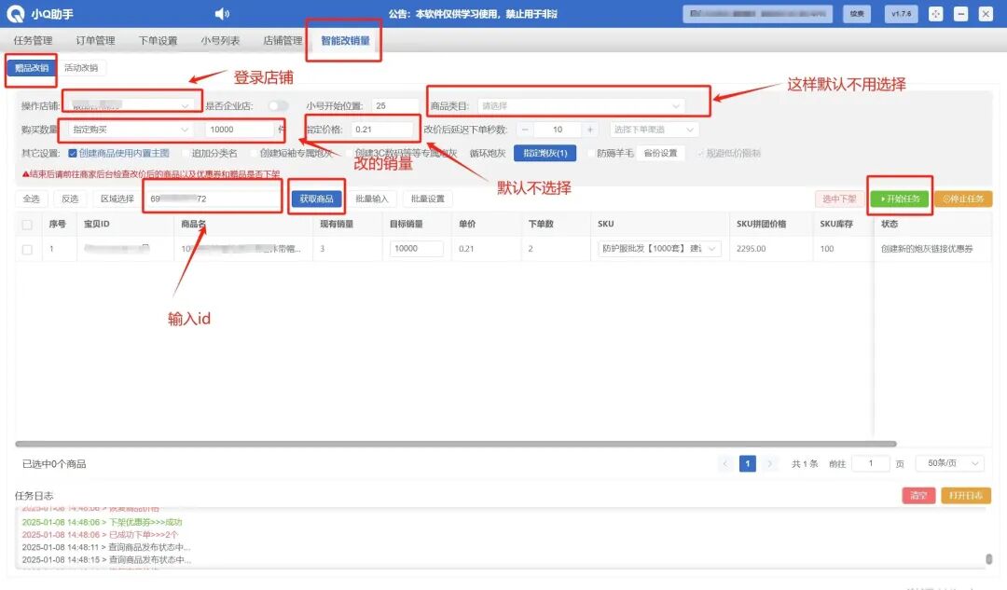Screen dimensions: 1007x590
Task: Switch to 活动改销 sub-tab
Action: [x=81, y=67]
